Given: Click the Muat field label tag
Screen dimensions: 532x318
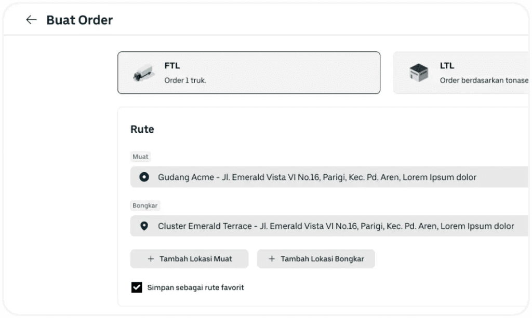Looking at the screenshot, I should tap(140, 157).
